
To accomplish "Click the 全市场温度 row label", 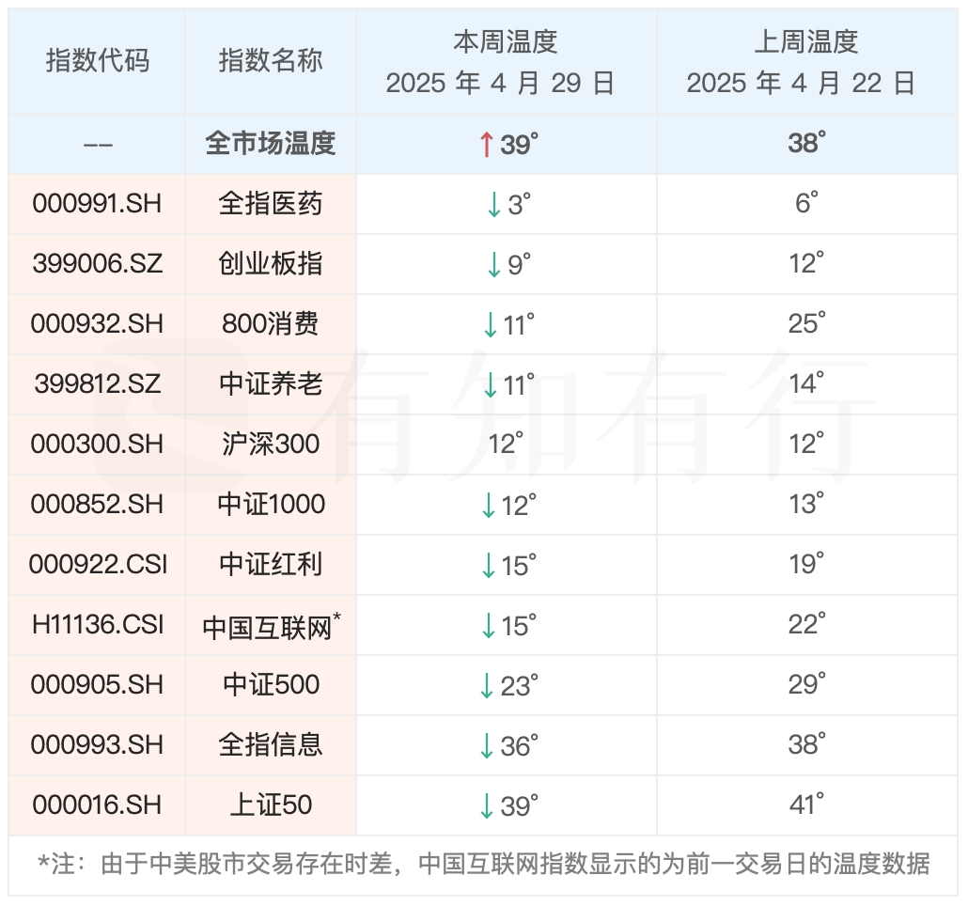I will pyautogui.click(x=271, y=144).
